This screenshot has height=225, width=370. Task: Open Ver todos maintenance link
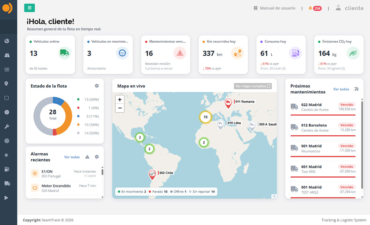(x=341, y=89)
